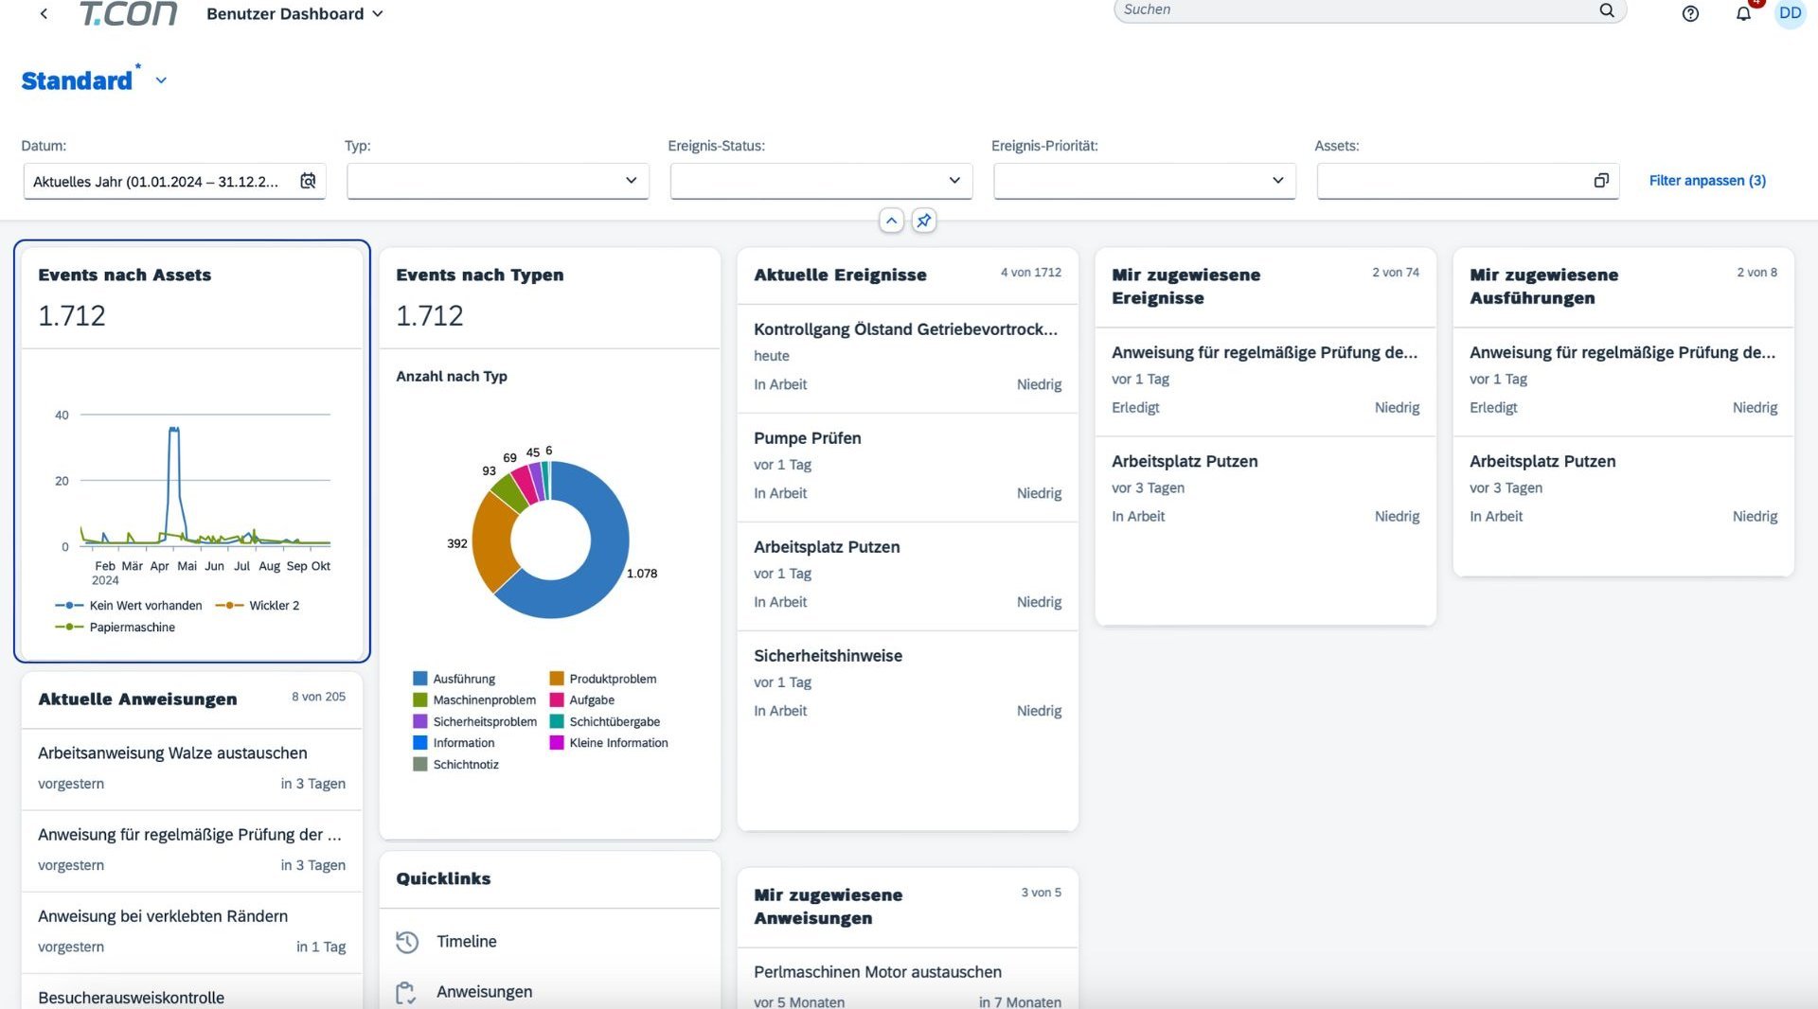Select Produktproblem legend swatch
The height and width of the screenshot is (1009, 1818).
[557, 679]
